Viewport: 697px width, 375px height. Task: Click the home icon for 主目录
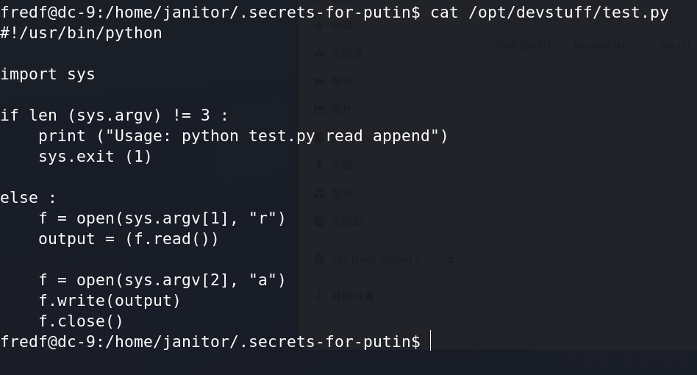tap(319, 54)
